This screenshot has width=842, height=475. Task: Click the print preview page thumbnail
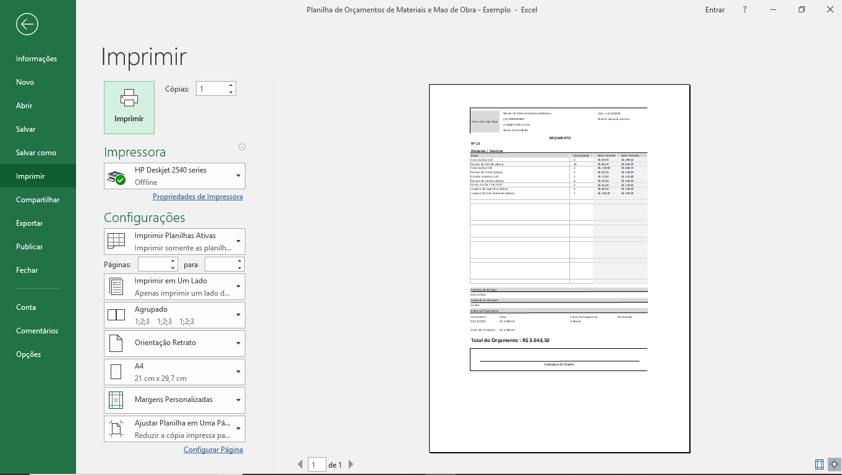tap(559, 268)
